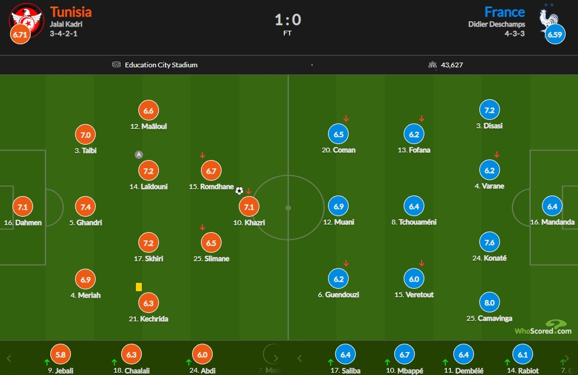Select Ghandri's 7.4 rating bubble
Screen dimensions: 578x375
[x=86, y=207]
